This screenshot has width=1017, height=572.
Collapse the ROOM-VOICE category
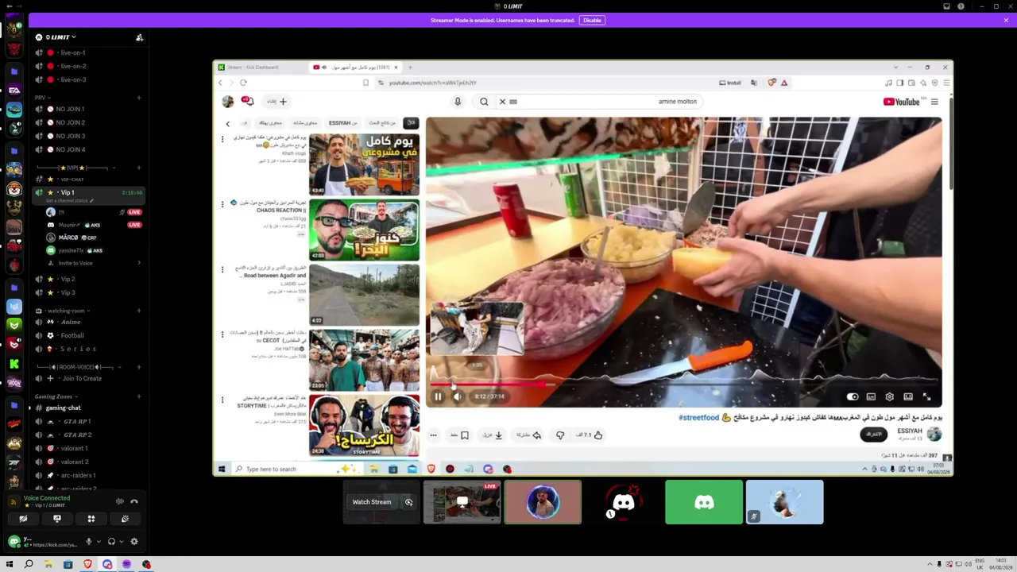78,367
